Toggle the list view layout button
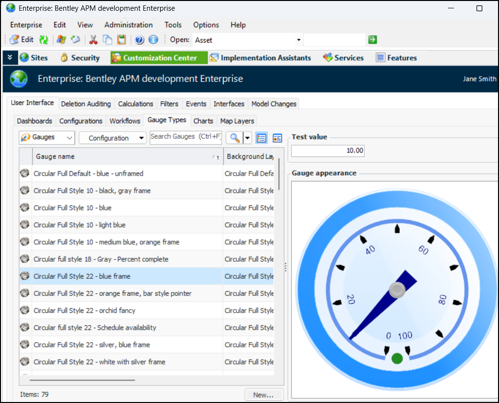499x403 pixels. click(261, 138)
